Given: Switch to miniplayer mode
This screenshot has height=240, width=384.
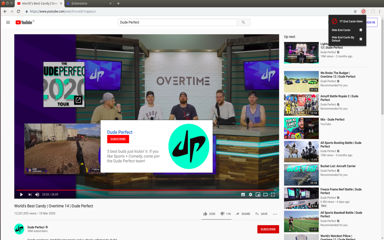Looking at the screenshot, I should 258,194.
